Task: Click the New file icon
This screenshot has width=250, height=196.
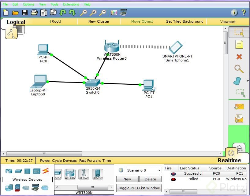Action: (6, 13)
